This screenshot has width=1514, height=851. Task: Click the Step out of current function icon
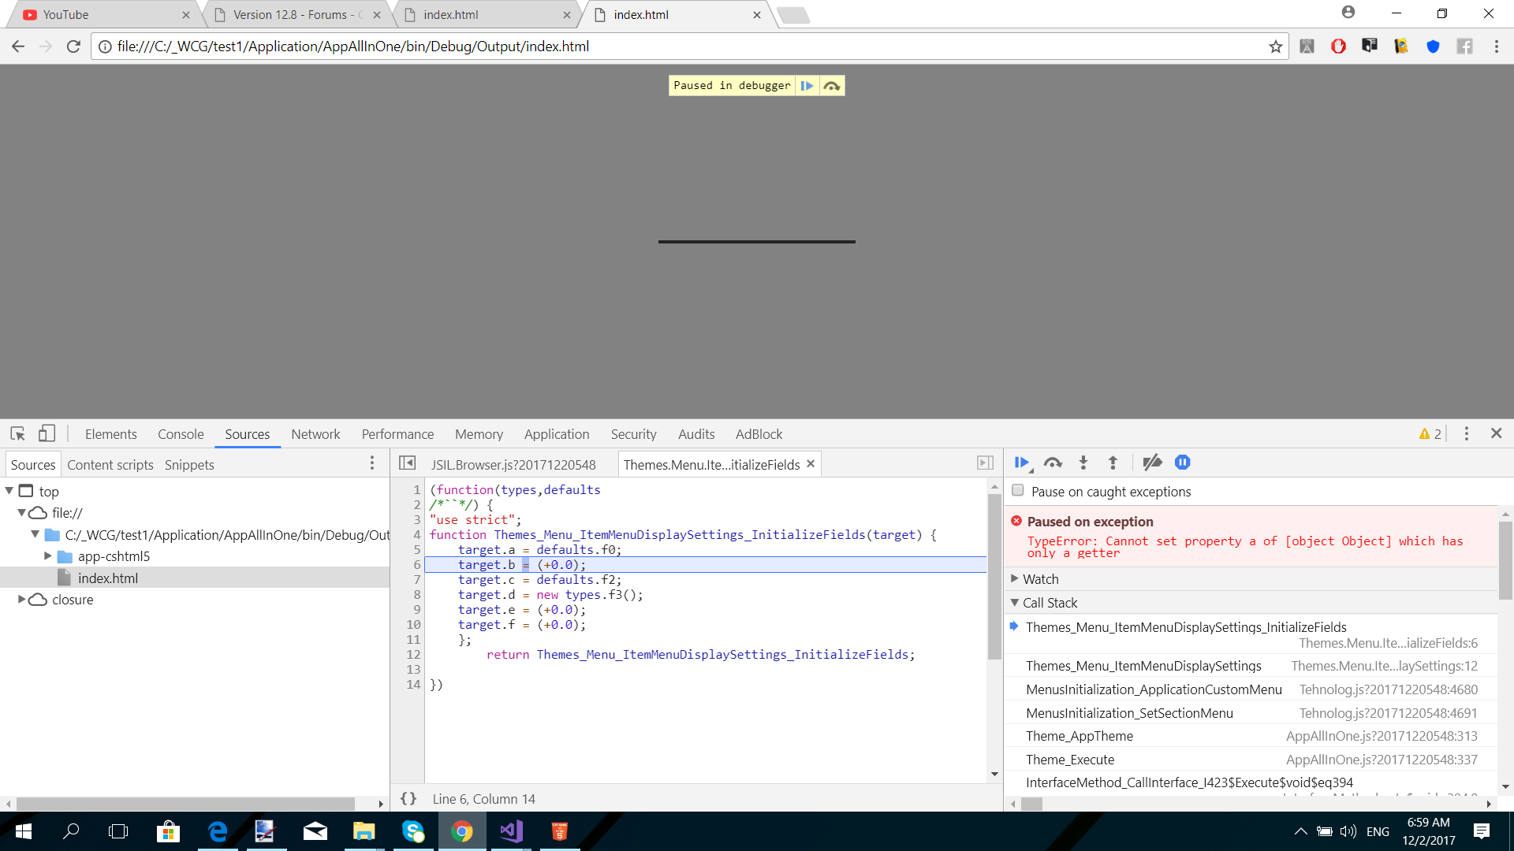pos(1112,463)
